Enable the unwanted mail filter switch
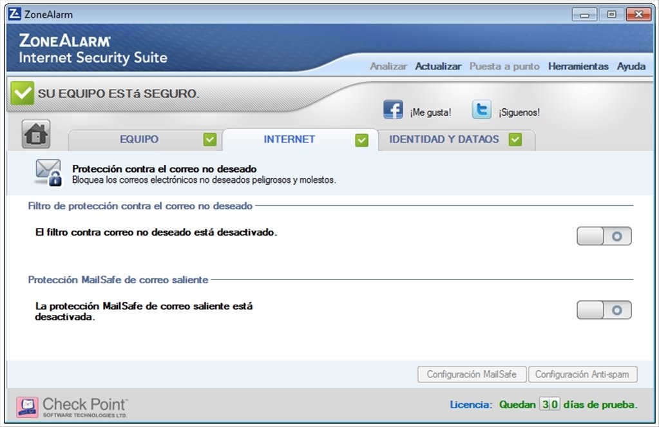 point(604,236)
